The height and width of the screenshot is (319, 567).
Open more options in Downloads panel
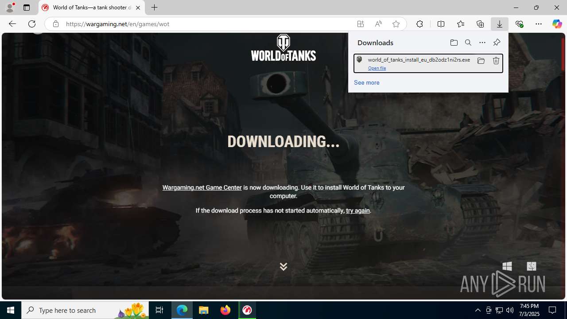482,43
